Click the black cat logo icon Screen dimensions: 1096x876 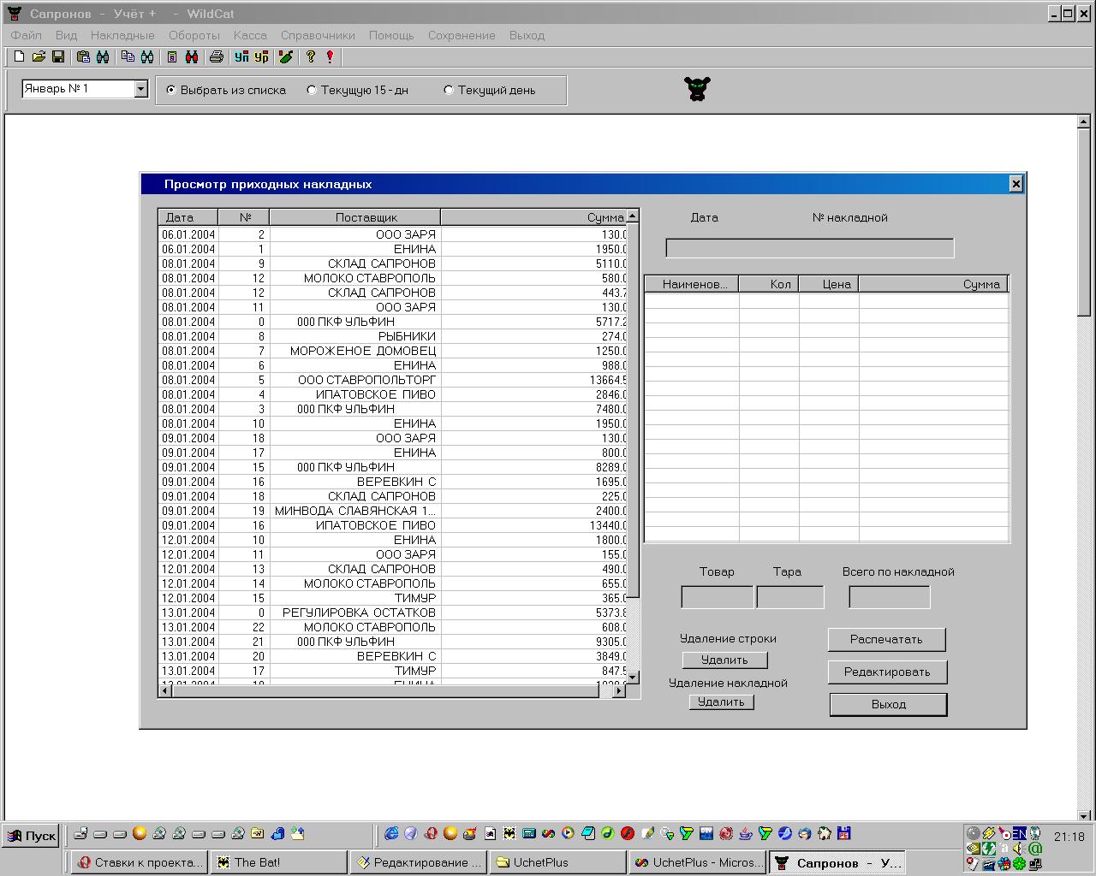pyautogui.click(x=698, y=89)
